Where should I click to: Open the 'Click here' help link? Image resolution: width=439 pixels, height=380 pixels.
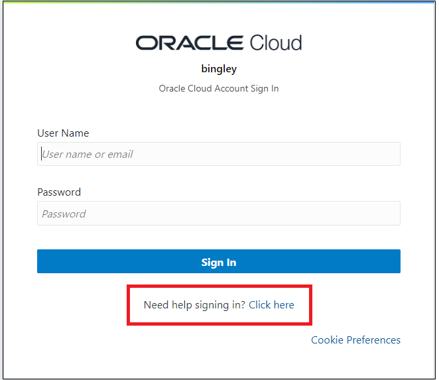click(x=271, y=305)
